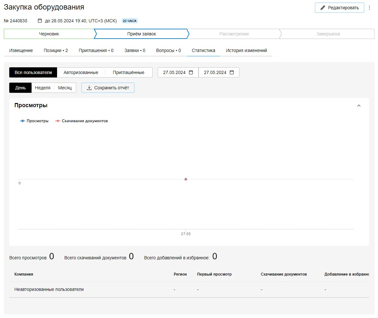Click the download icon in Сохранить отчёт

(89, 88)
